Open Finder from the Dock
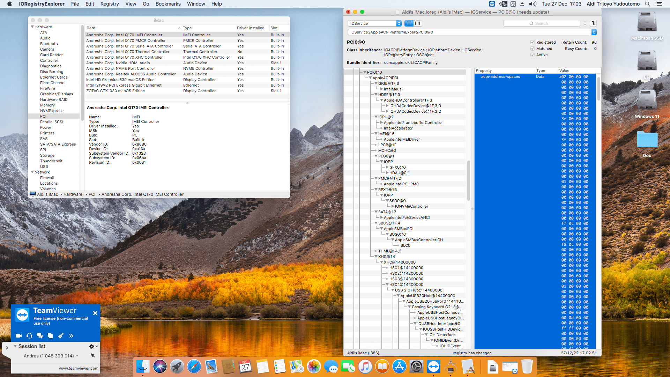 (x=143, y=367)
